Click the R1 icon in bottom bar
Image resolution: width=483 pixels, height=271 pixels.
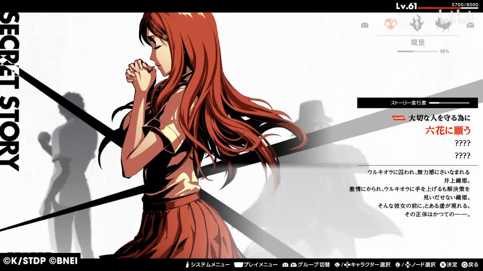click(294, 265)
